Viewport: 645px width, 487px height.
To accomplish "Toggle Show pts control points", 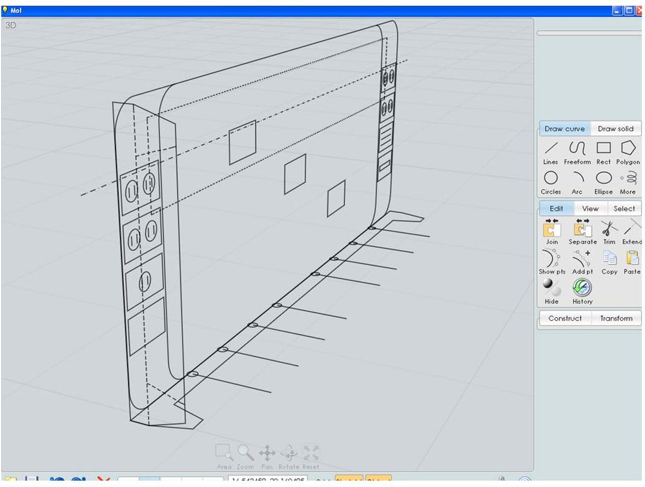I will click(552, 262).
